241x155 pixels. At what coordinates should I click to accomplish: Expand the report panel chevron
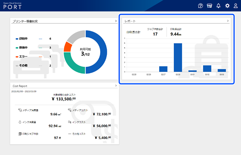tap(228, 21)
